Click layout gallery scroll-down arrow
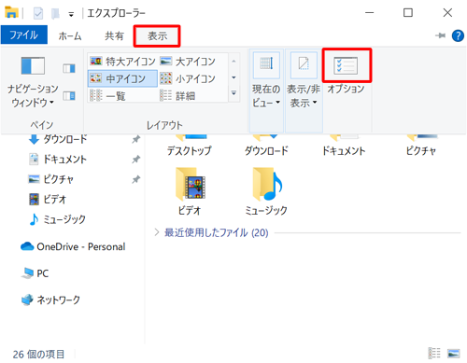The image size is (467, 363). click(233, 77)
